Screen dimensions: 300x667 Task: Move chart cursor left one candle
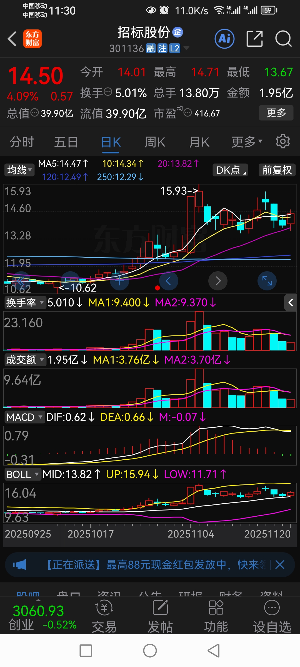click(169, 281)
